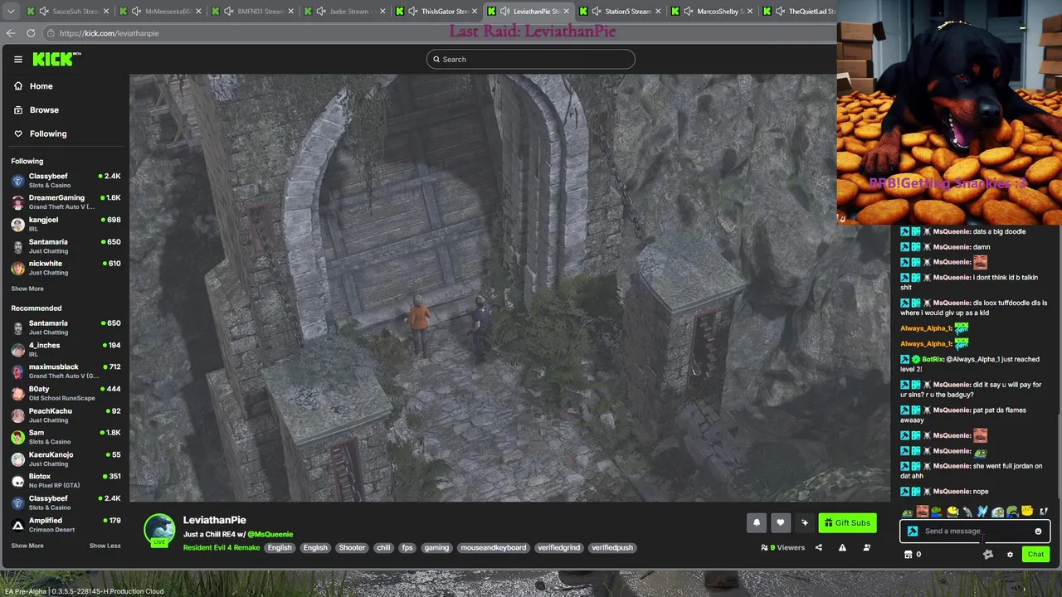
Task: Click the share icon
Action: pos(818,547)
